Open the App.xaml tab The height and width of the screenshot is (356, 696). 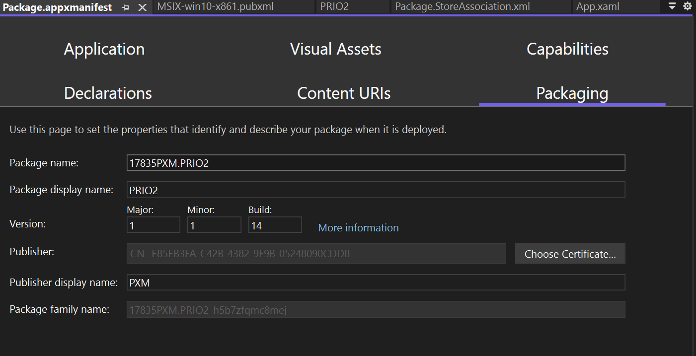(x=598, y=6)
